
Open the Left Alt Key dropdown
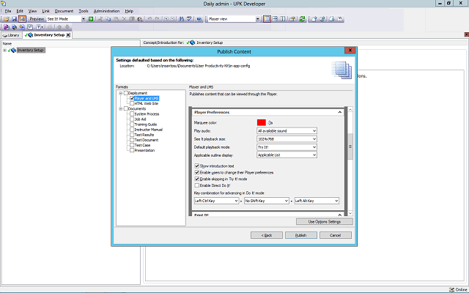click(x=317, y=201)
